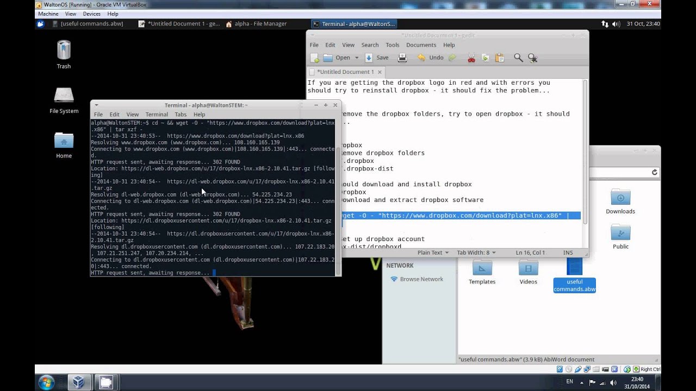This screenshot has width=696, height=391.
Task: Click VirtualBox Manager icon on Windows taskbar
Action: (78, 382)
